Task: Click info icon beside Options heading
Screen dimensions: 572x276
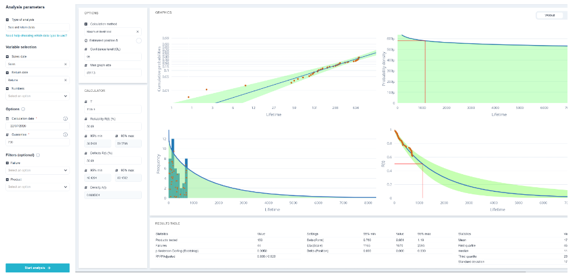Action: click(x=23, y=109)
